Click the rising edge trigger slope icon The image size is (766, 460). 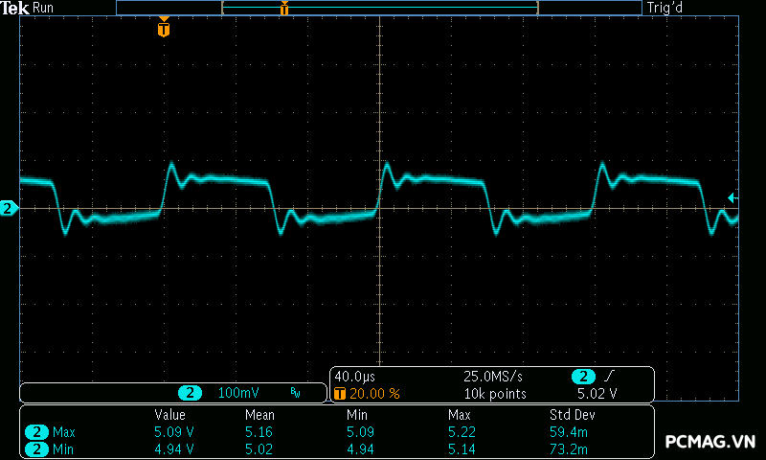coord(610,377)
